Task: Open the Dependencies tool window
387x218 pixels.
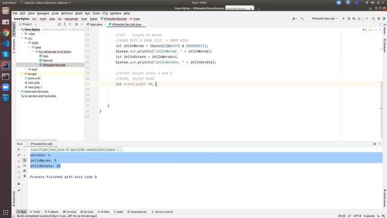Action: pyautogui.click(x=137, y=212)
